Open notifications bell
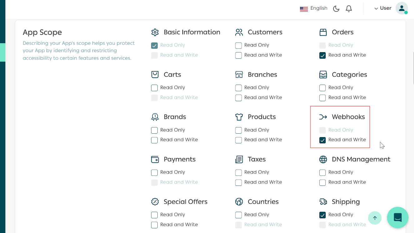Screen dimensions: 414x233 [349, 9]
